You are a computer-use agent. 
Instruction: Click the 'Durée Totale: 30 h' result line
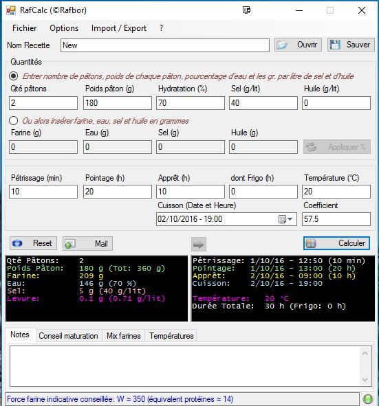tap(269, 306)
